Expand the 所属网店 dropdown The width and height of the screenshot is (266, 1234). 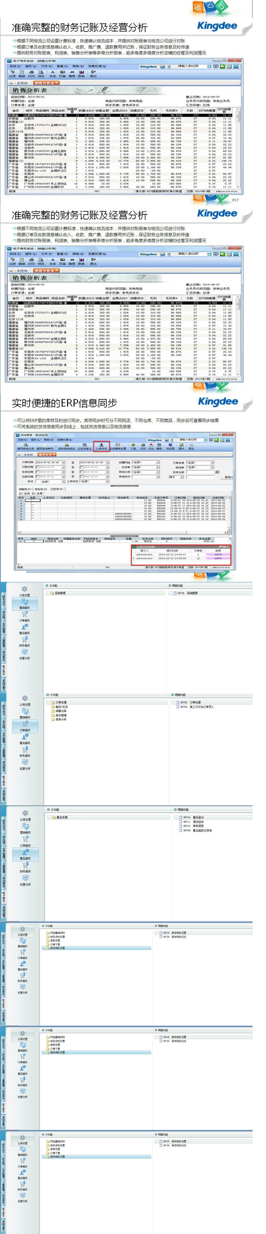(x=158, y=462)
